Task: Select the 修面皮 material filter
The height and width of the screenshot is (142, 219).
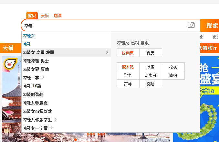Action: tap(128, 53)
